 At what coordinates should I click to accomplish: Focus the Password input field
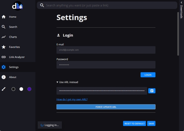tap(106, 65)
